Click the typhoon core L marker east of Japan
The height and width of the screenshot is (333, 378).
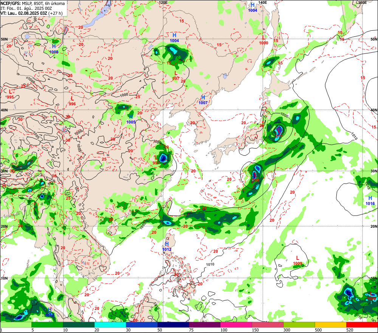pyautogui.click(x=279, y=133)
